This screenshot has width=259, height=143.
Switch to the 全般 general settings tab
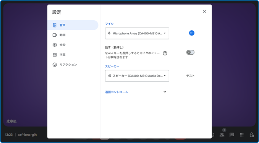tap(73, 45)
